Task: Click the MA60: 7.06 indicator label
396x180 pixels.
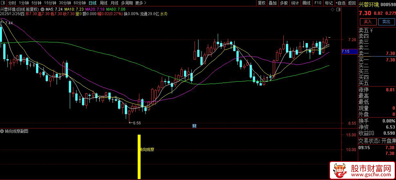Action: pyautogui.click(x=115, y=9)
